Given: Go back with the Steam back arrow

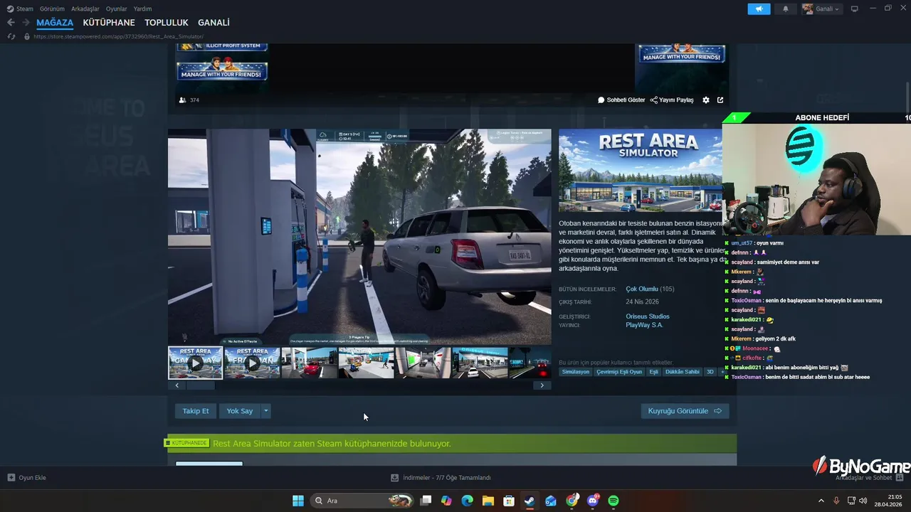Looking at the screenshot, I should 11,23.
